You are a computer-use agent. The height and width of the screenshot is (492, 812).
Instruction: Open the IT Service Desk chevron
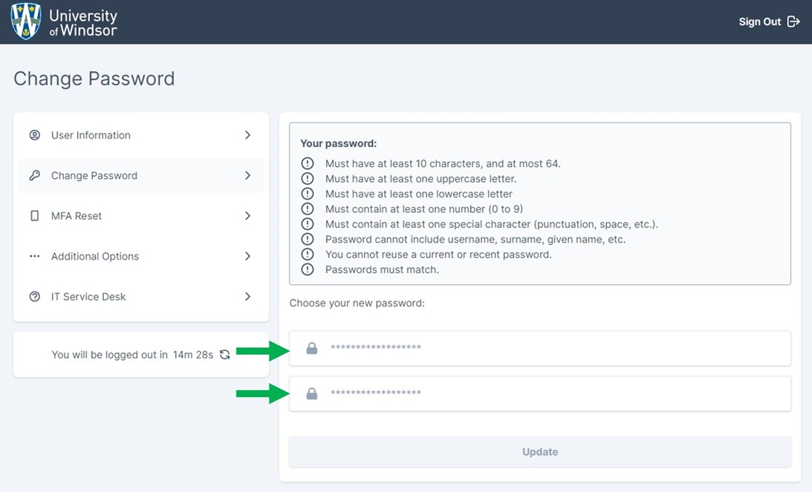[x=248, y=296]
